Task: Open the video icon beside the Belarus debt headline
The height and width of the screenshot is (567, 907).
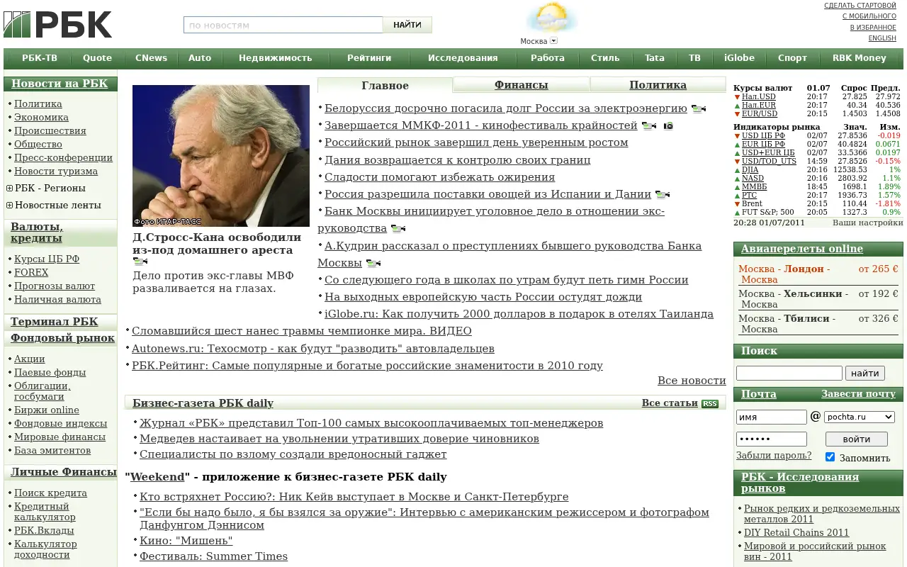Action: (x=698, y=109)
